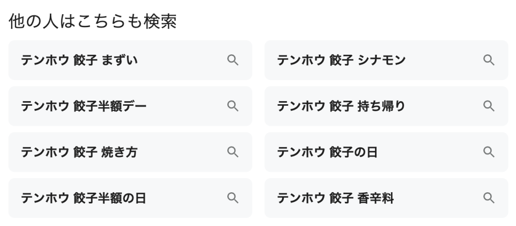
Task: Click empty area of 餃子の日 suggestion card
Action: [428, 152]
